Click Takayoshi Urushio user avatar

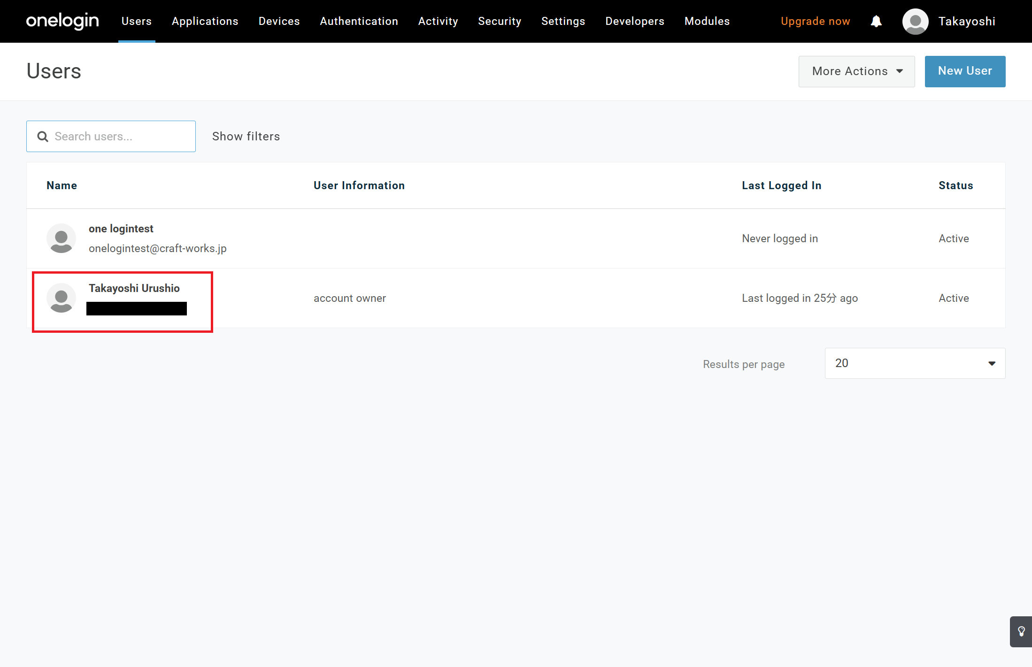pyautogui.click(x=61, y=298)
